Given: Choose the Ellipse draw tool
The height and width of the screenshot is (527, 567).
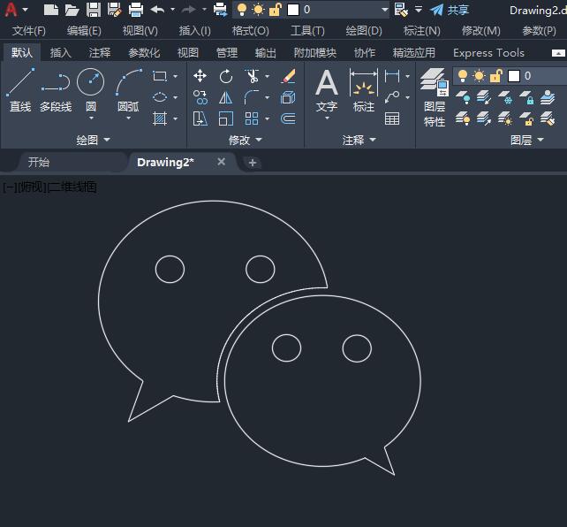Looking at the screenshot, I should click(160, 97).
